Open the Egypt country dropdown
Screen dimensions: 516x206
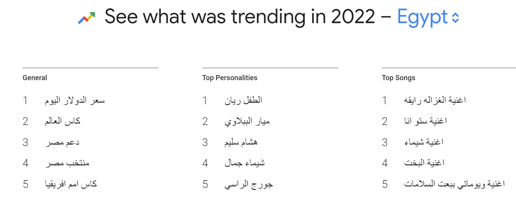pos(422,17)
